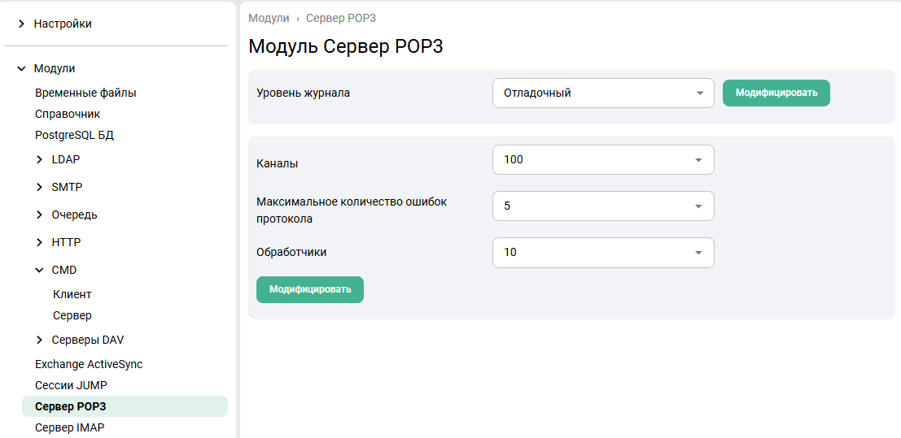Screen dimensions: 901x438
Task: Go to Exchange ActiveSync module
Action: [x=89, y=365]
